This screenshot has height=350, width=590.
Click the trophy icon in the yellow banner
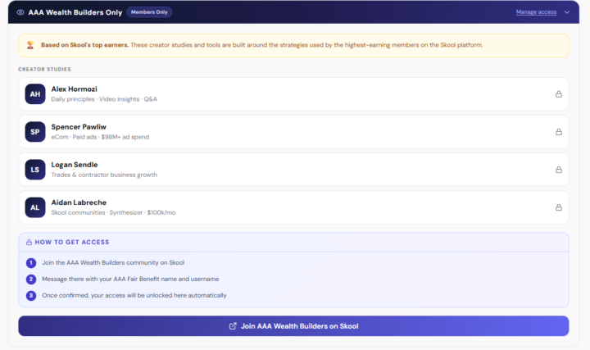(30, 45)
